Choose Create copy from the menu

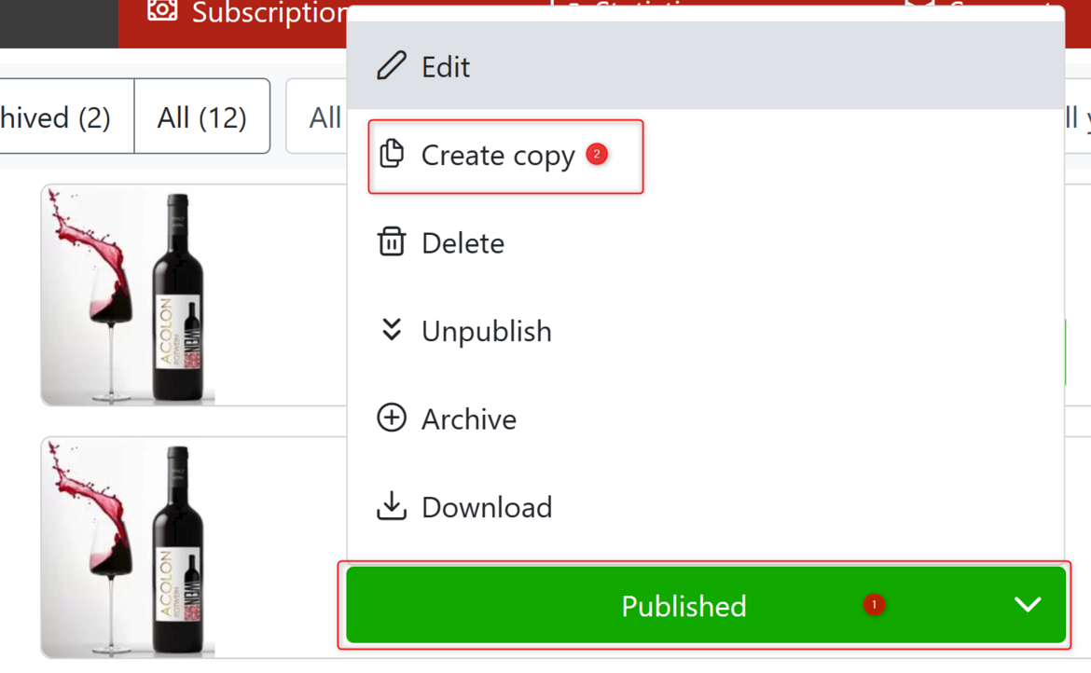(x=498, y=156)
